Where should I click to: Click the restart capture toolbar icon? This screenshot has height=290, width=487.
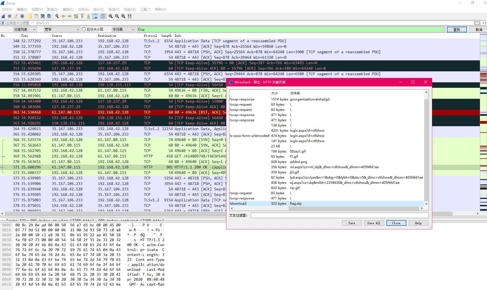(x=16, y=16)
